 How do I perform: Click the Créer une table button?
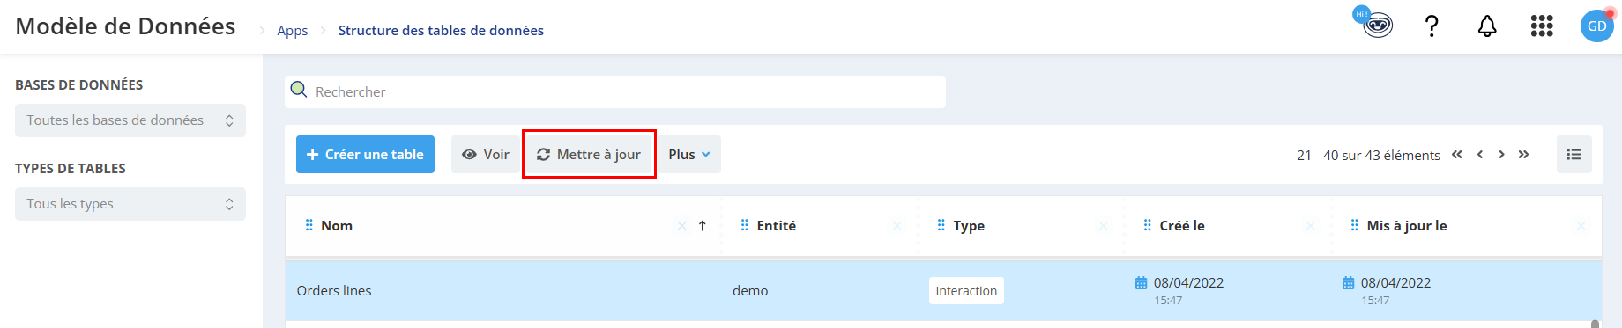365,154
